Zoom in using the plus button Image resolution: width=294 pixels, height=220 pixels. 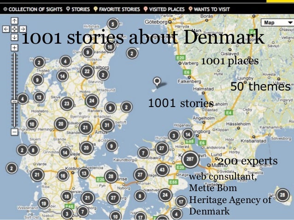click(14, 48)
